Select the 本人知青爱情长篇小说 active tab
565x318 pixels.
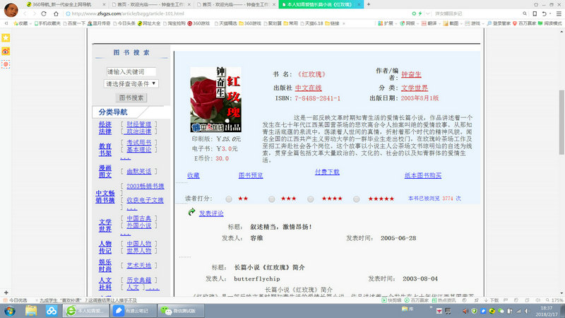321,4
